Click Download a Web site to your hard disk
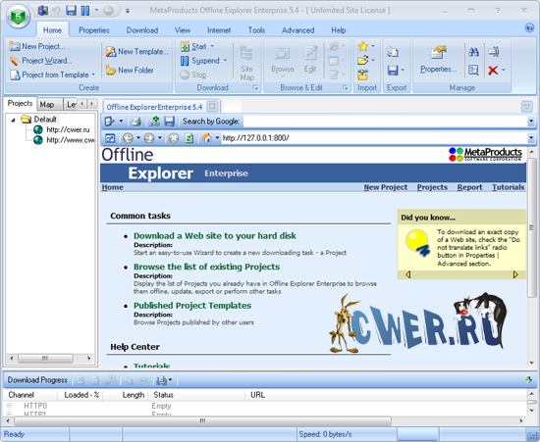Screen dimensions: 540x442 (x=215, y=236)
